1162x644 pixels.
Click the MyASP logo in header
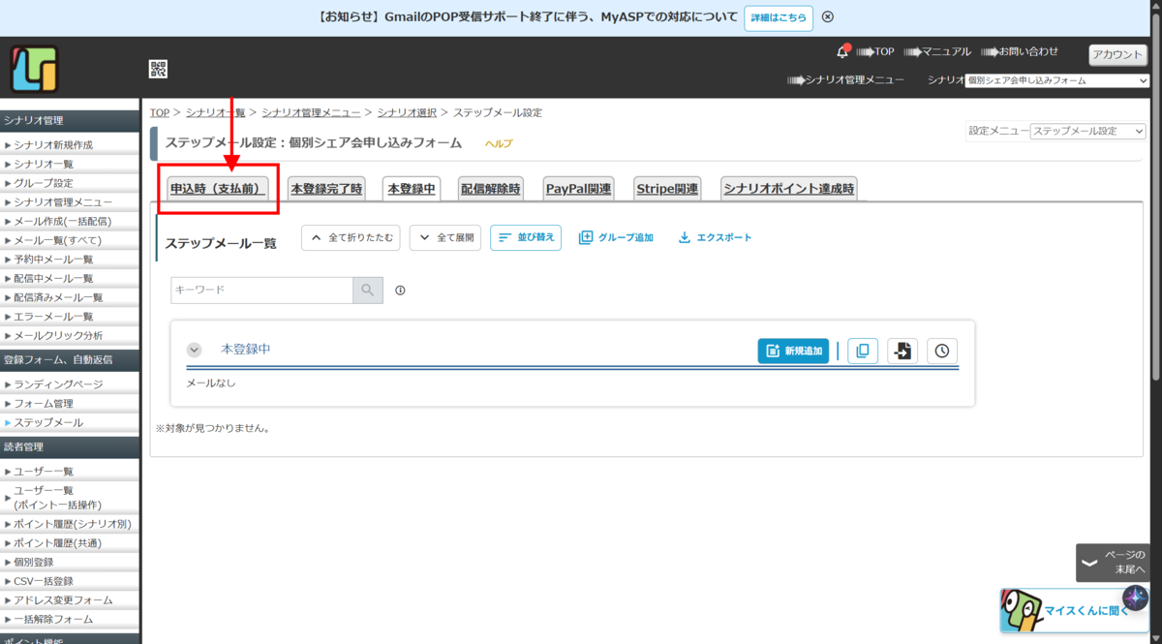pos(35,70)
